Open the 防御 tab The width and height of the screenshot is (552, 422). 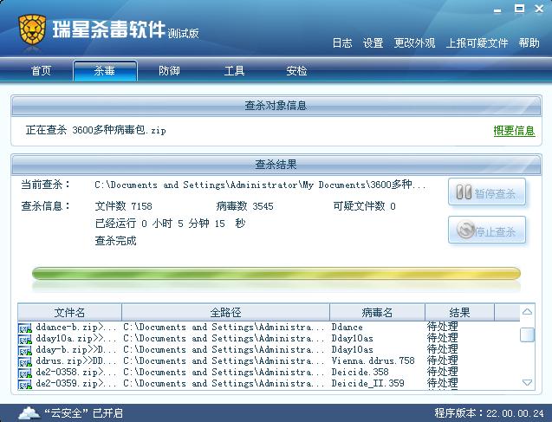click(x=169, y=71)
